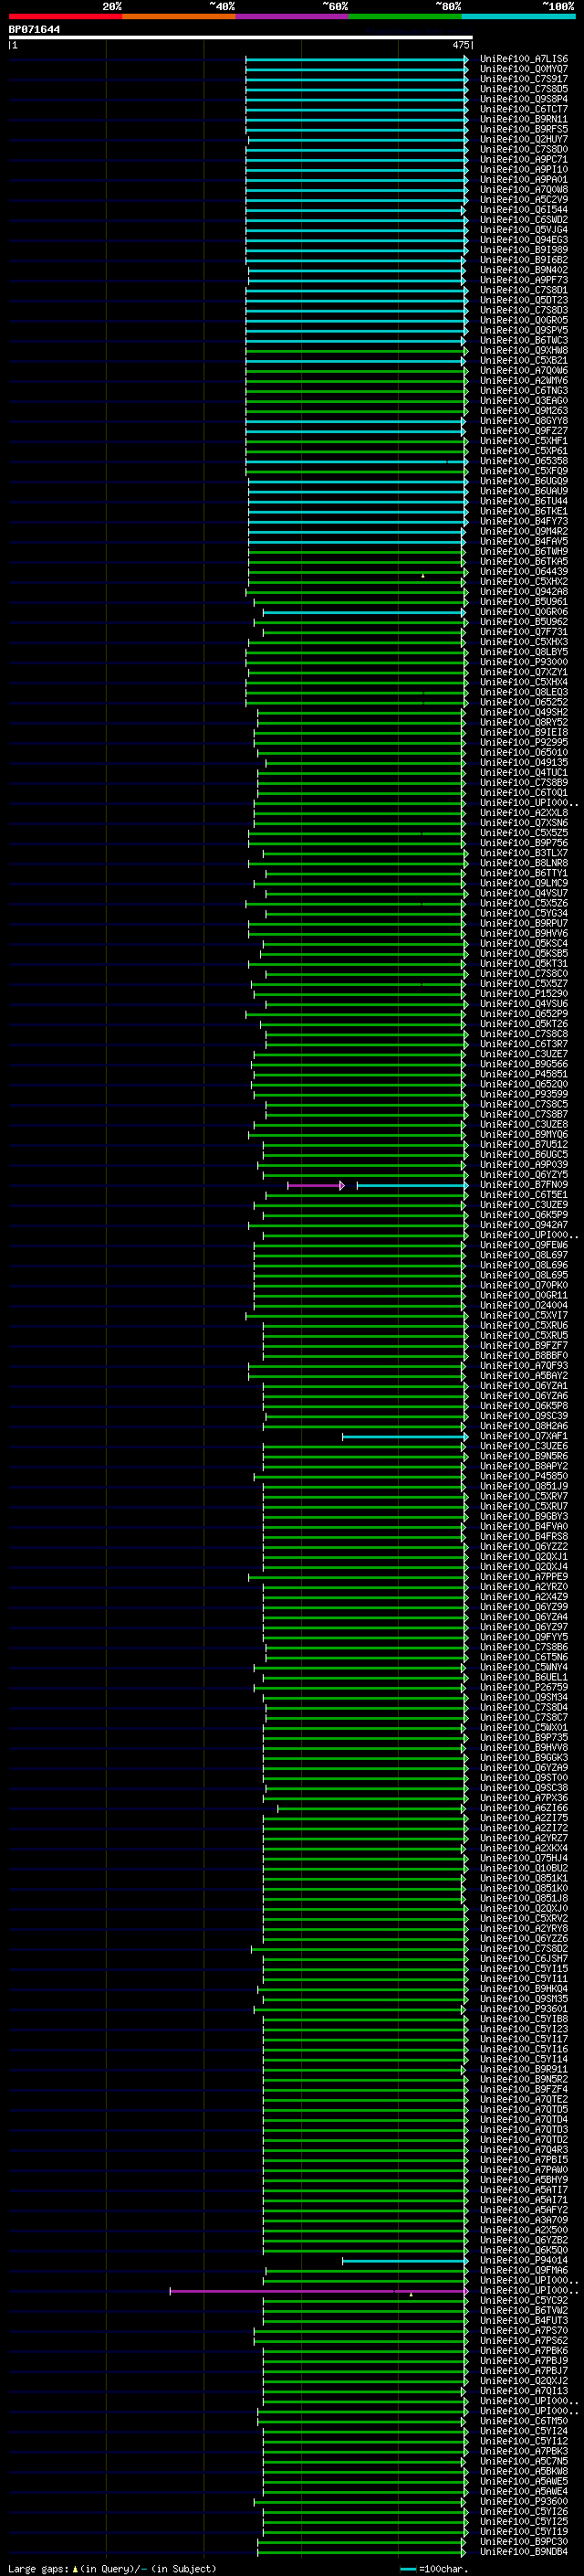Click the UniRef100_P94014 label

(523, 2260)
